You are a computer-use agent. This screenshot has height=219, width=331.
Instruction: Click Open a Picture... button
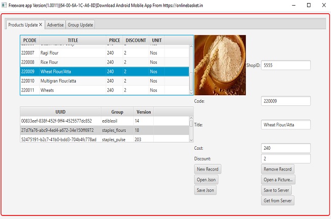[x=278, y=179]
